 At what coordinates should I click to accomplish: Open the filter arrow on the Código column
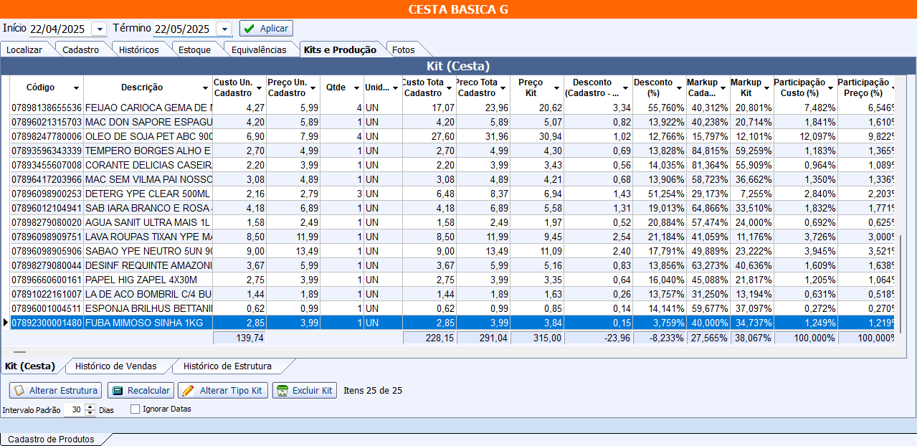pyautogui.click(x=76, y=87)
